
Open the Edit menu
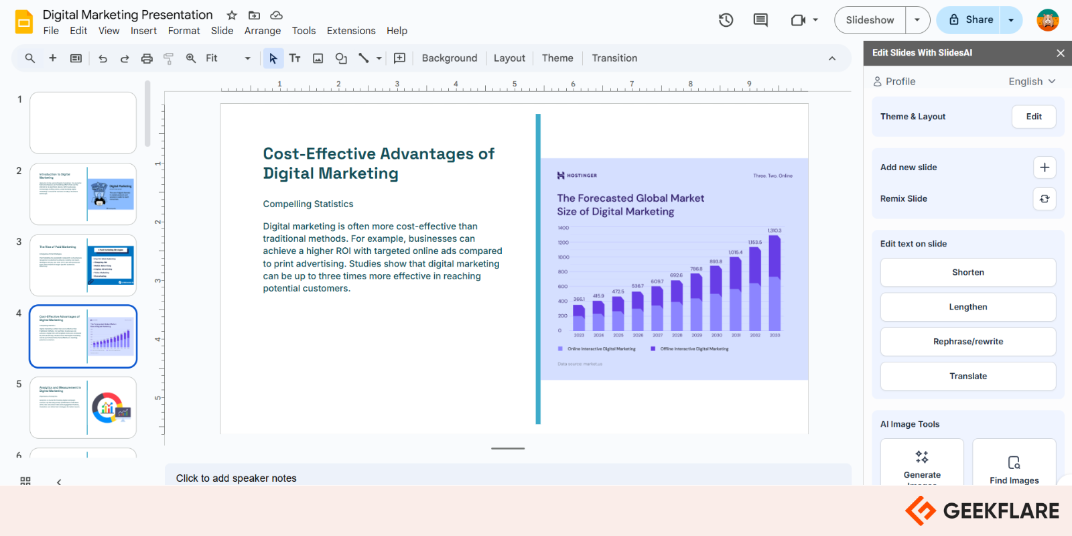tap(78, 31)
